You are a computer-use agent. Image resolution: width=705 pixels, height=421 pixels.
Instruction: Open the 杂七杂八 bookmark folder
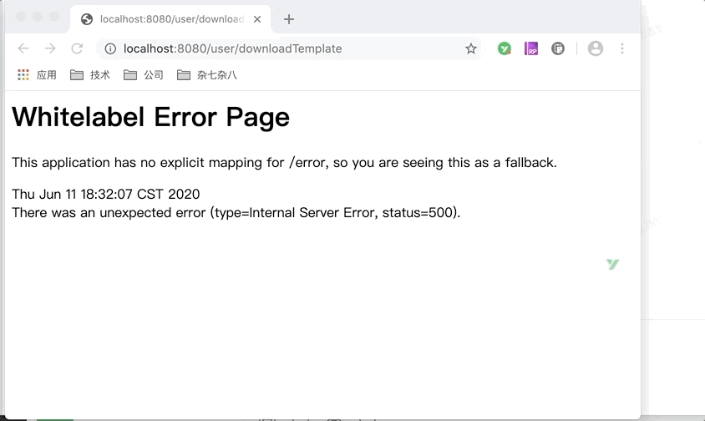point(207,75)
